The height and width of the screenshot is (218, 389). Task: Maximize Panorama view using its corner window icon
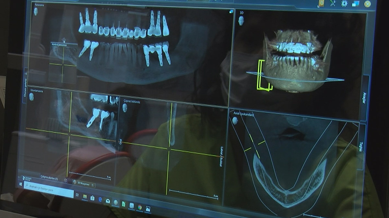click(x=231, y=11)
